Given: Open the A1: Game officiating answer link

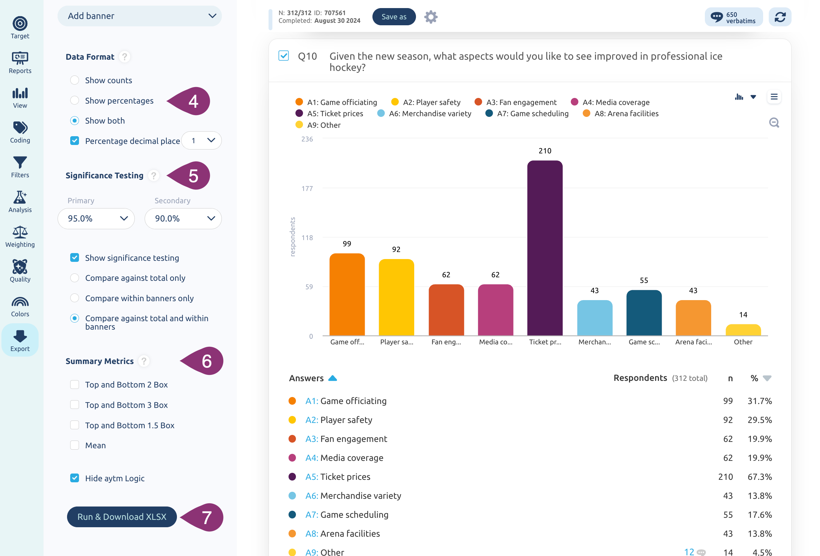Looking at the screenshot, I should pos(346,401).
